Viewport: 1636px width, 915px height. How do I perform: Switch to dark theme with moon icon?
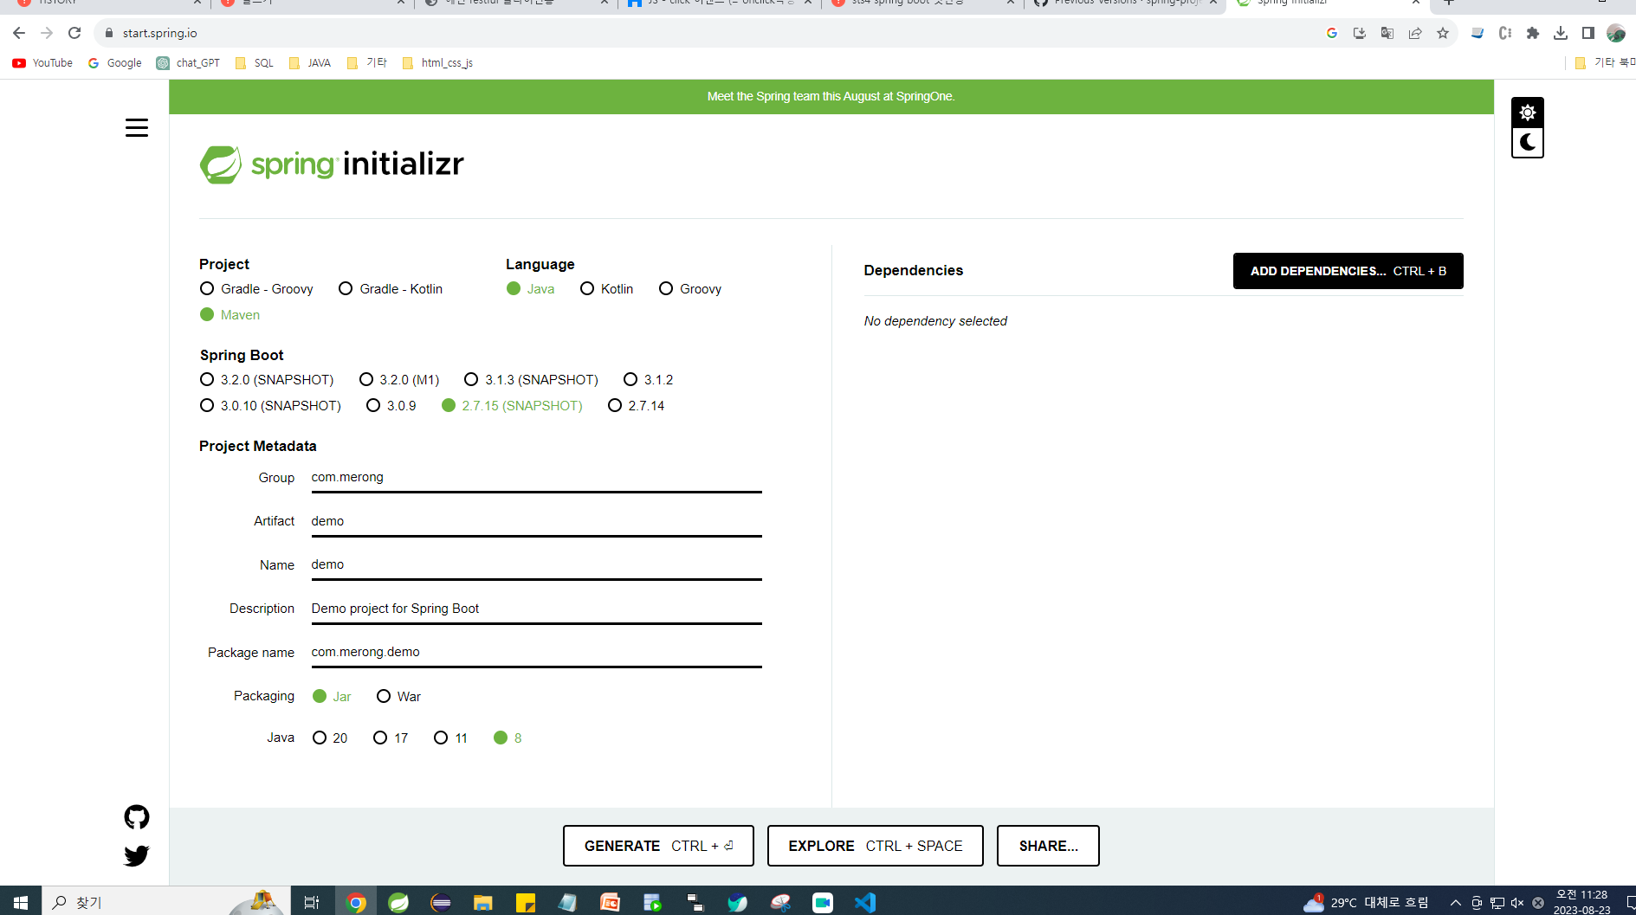(x=1527, y=142)
